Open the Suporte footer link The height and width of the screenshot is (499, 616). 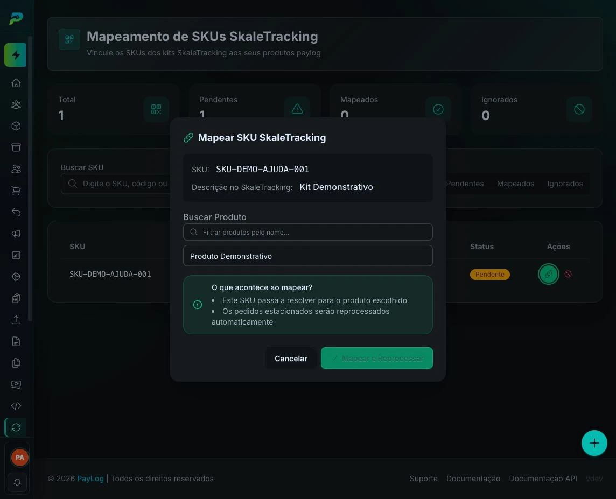[423, 479]
